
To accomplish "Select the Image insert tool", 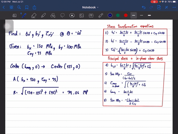I will tap(82, 16).
